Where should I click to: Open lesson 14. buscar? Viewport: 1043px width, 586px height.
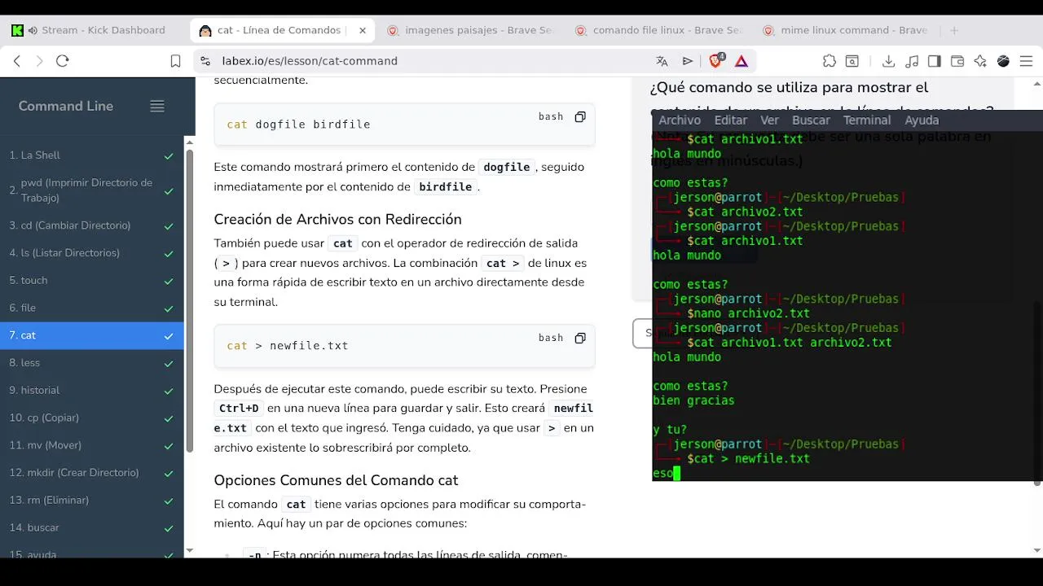click(92, 527)
